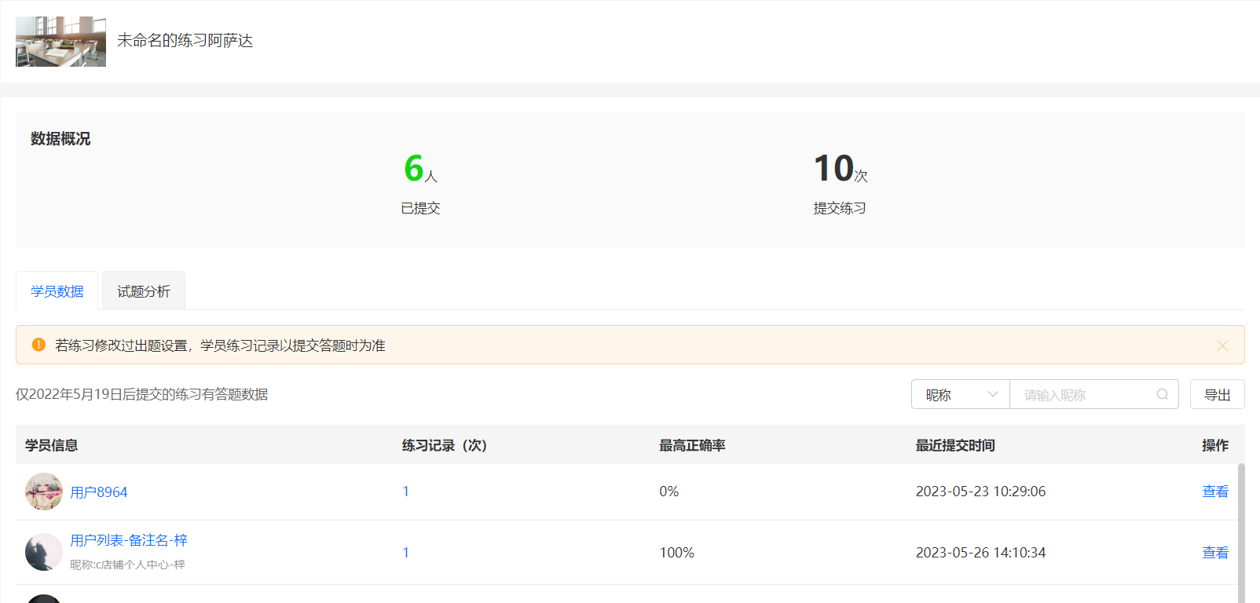Screen dimensions: 1260x603
Task: Click the exercise cover thumbnail image
Action: pyautogui.click(x=60, y=42)
